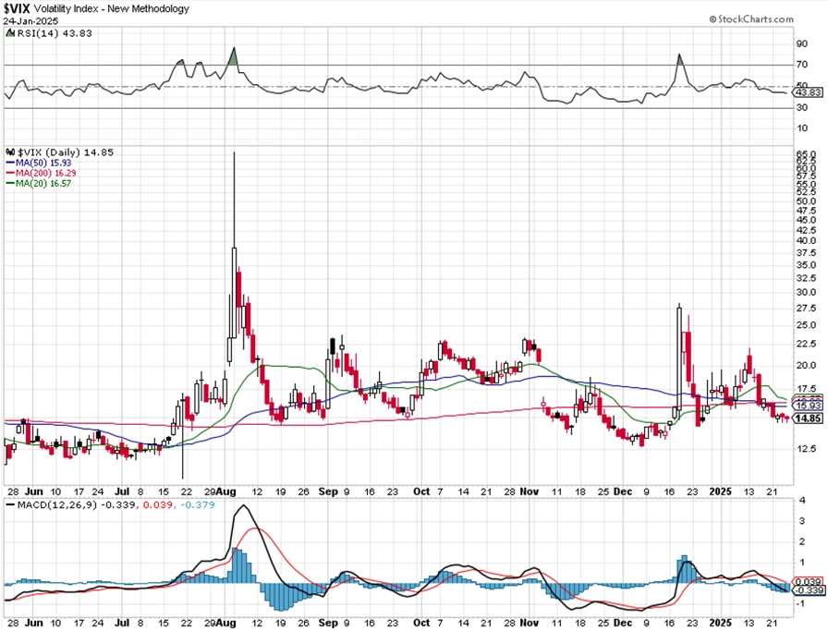Click the StockCharts.com copyright watermark
The image size is (828, 631).
pyautogui.click(x=751, y=19)
